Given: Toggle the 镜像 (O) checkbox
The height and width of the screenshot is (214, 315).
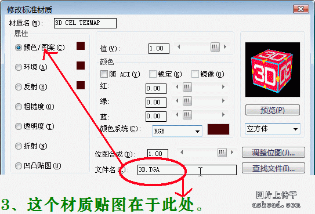Looking at the screenshot, I should pyautogui.click(x=195, y=74).
